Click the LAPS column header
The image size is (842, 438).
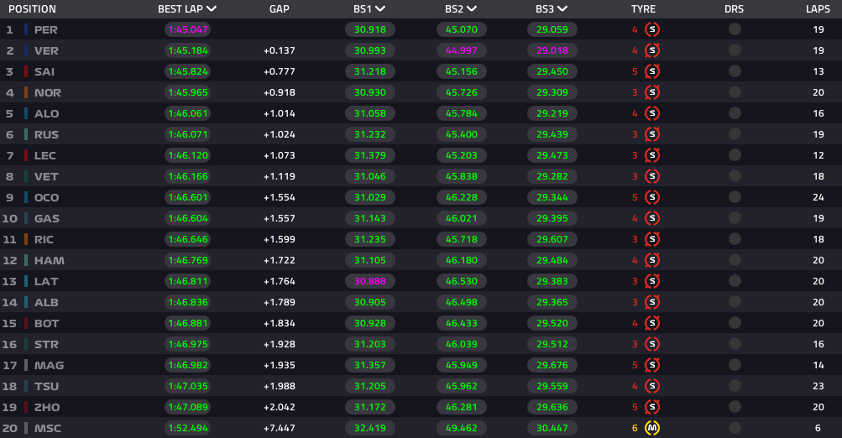[x=818, y=9]
